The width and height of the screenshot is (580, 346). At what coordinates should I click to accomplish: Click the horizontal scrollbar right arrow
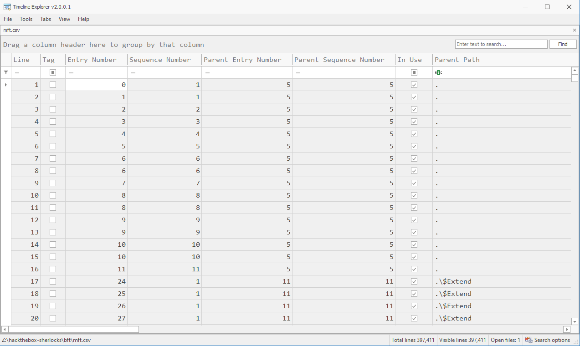(567, 329)
